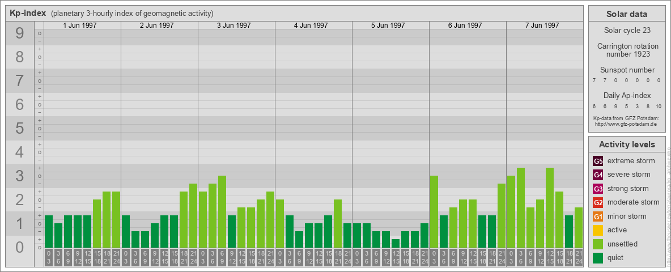
Task: Select the 4 Jun 1997 date header
Action: click(x=311, y=25)
